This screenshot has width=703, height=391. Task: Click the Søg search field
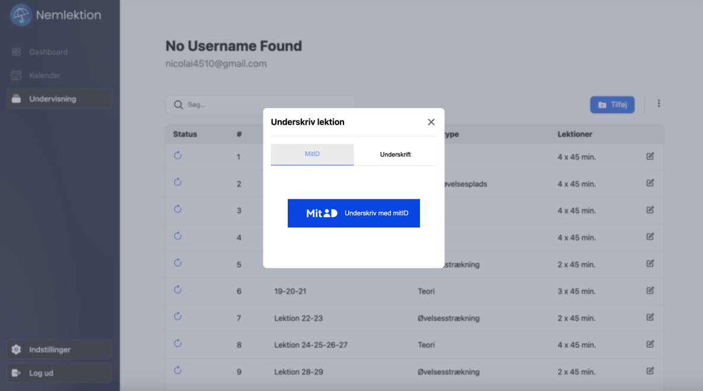point(260,105)
